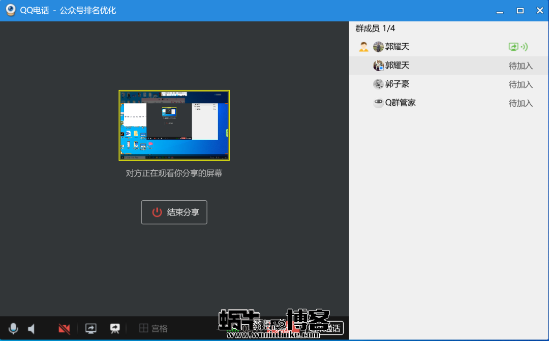This screenshot has width=549, height=341.
Task: Select Q群管家 in member list
Action: click(x=449, y=103)
